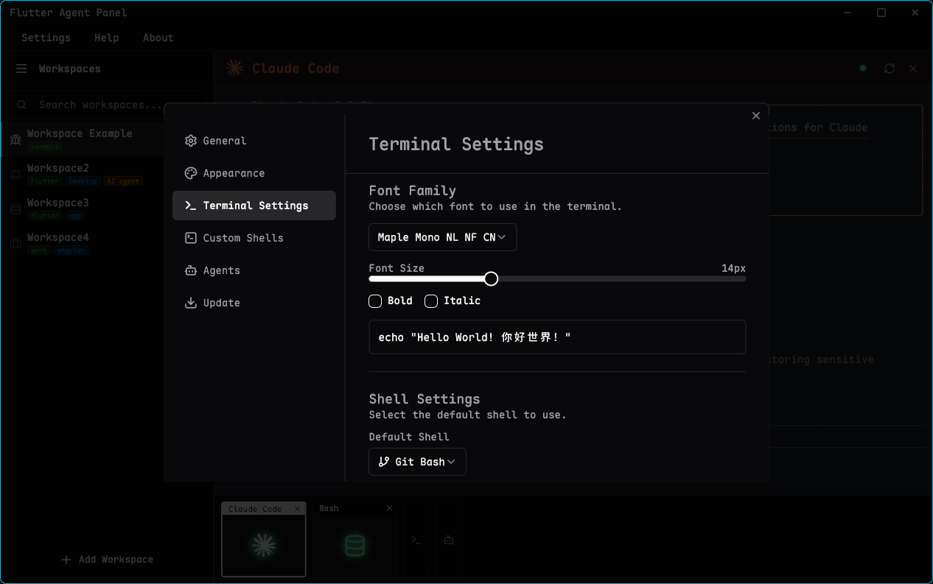
Task: Click the laptop icon beside Workspace2
Action: 15,175
